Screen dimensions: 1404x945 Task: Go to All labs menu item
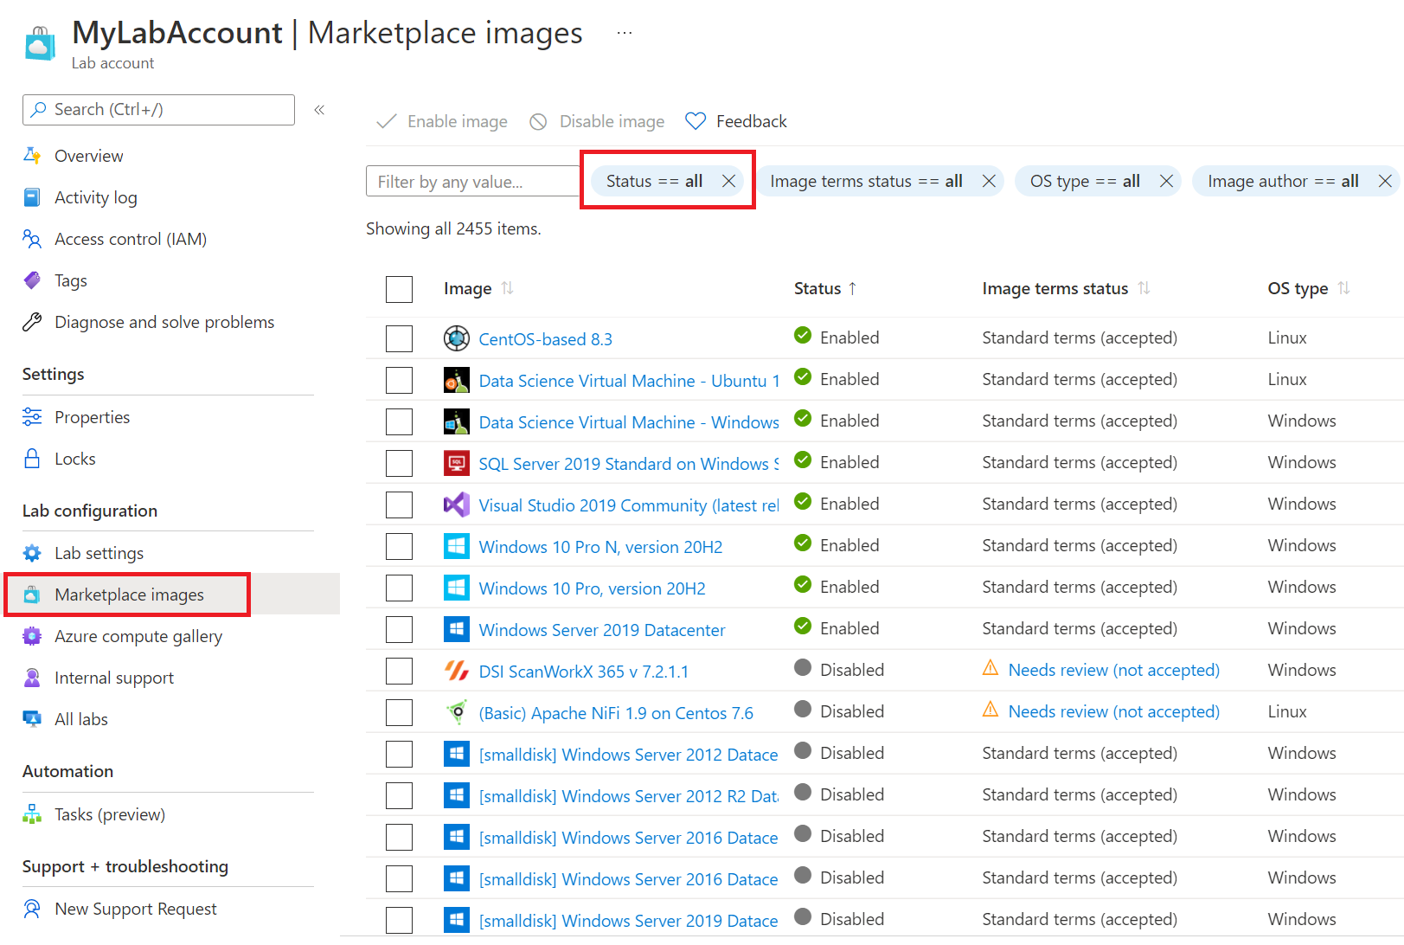point(81,719)
